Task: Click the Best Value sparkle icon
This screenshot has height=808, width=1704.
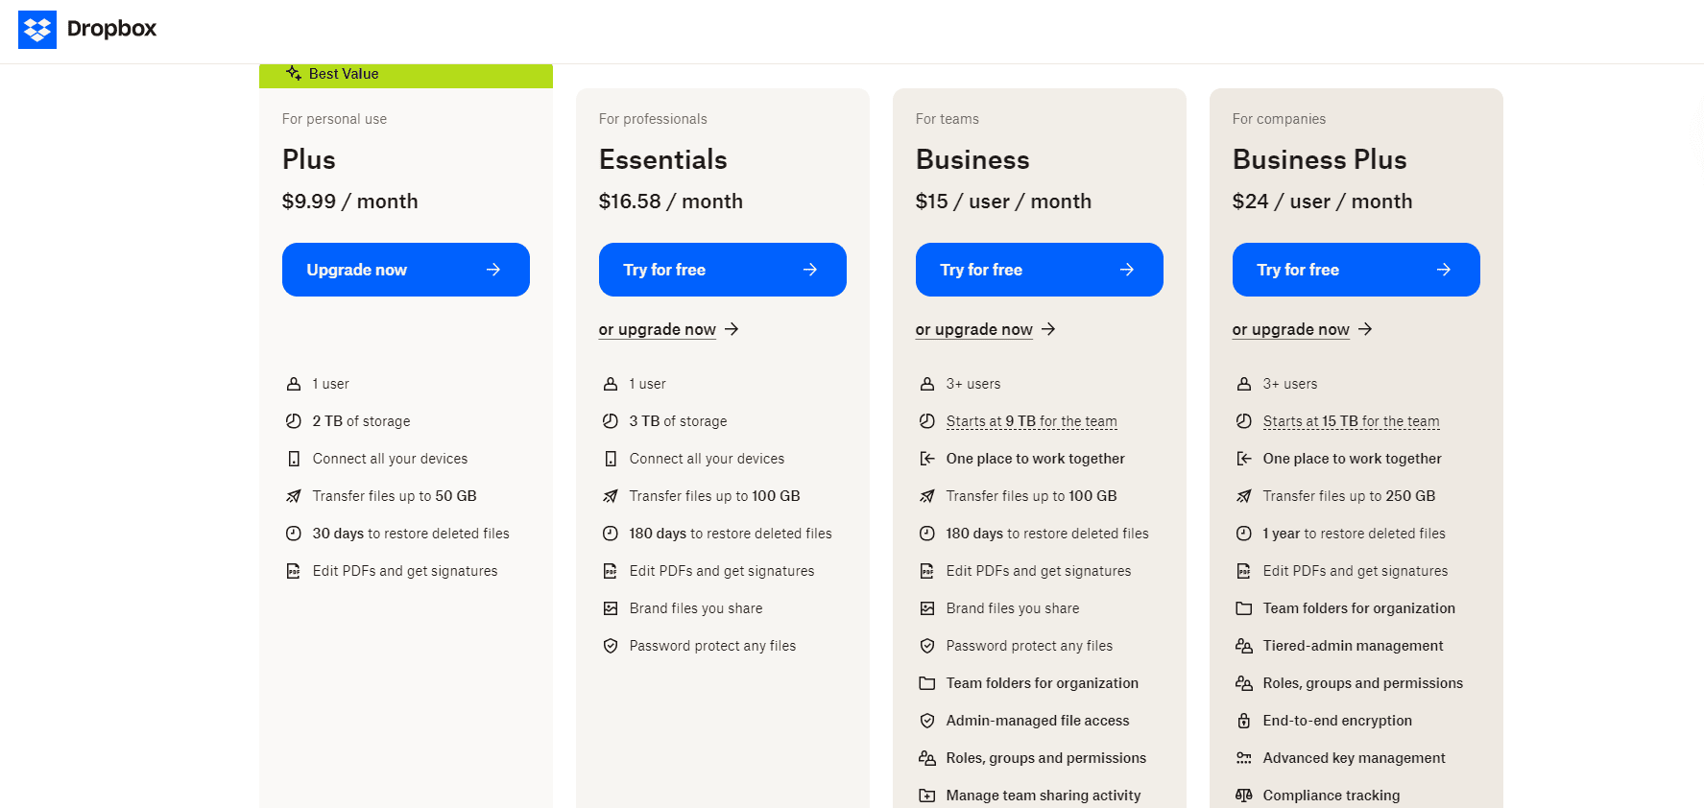Action: pos(294,73)
